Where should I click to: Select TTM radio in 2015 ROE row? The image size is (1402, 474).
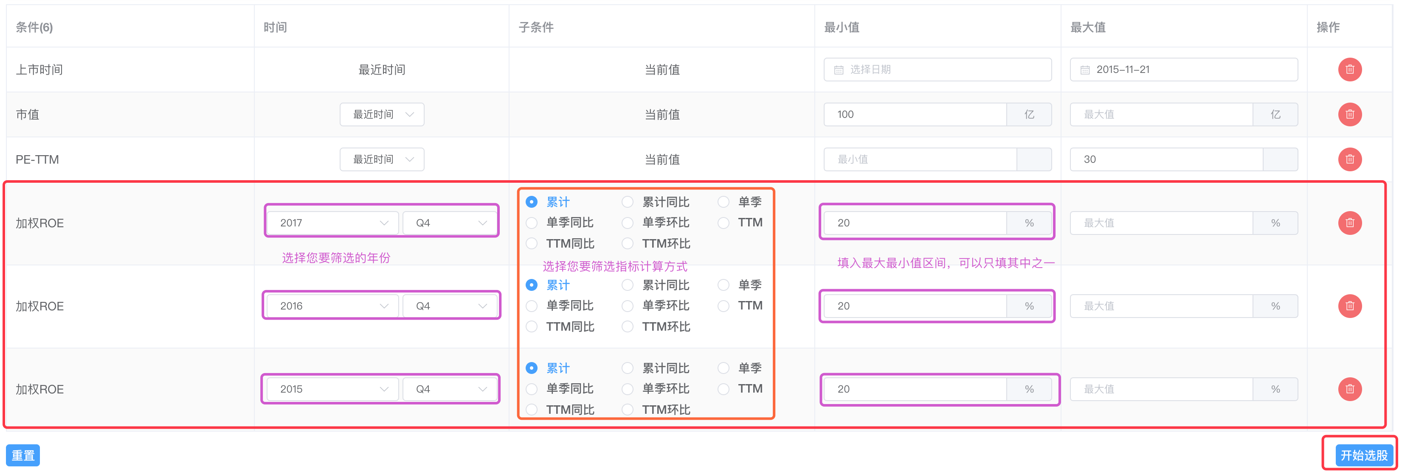(724, 389)
